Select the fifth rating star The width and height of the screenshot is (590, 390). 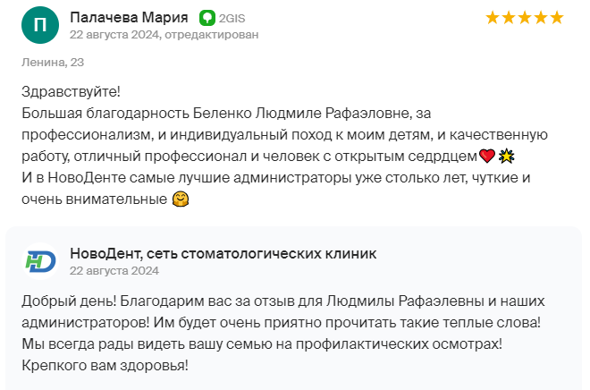coord(557,18)
